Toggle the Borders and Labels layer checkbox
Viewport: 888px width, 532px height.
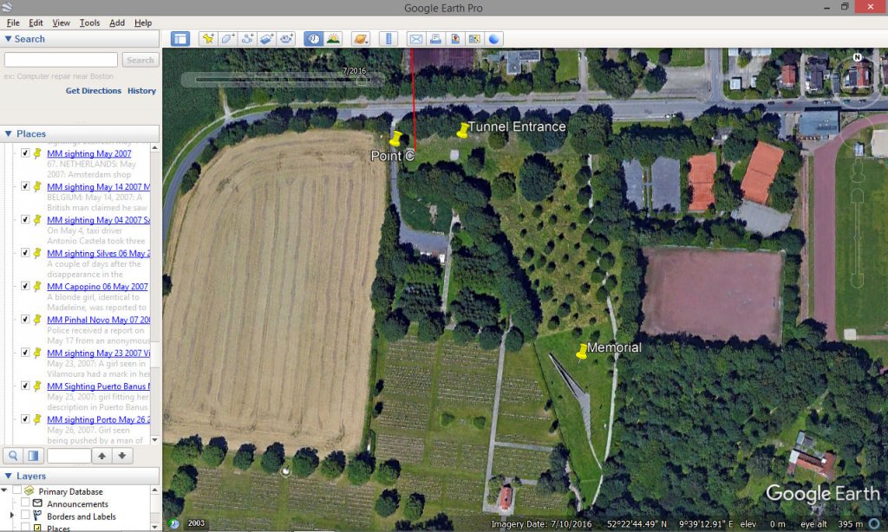25,516
